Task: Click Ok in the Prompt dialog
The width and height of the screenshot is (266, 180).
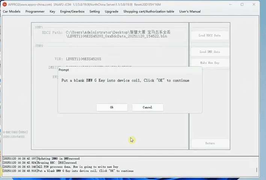Action: 112,107
